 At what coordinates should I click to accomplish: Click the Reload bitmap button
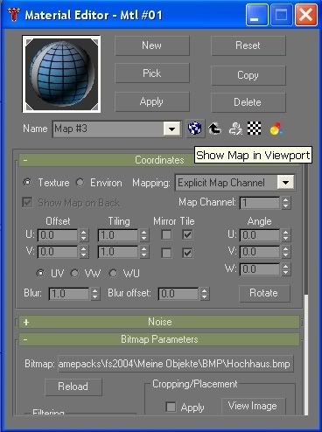point(73,387)
